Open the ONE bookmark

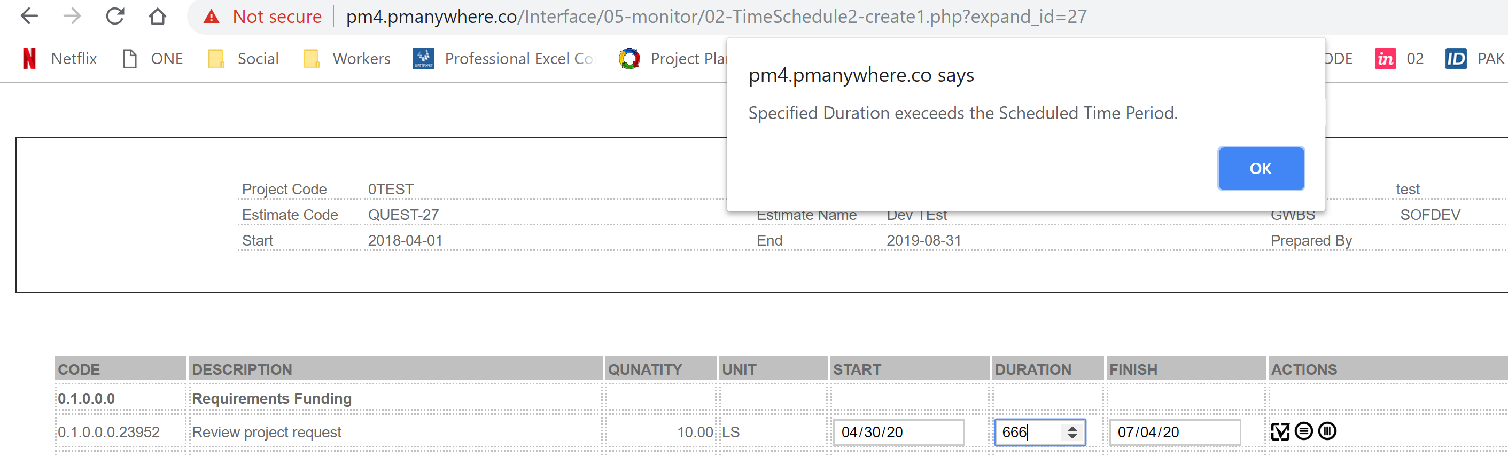tap(153, 58)
